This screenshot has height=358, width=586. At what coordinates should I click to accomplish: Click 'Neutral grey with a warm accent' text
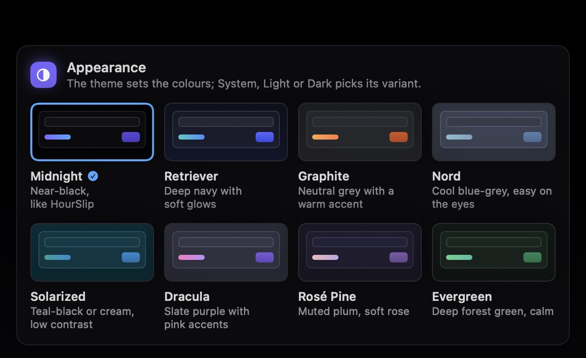[x=346, y=198]
